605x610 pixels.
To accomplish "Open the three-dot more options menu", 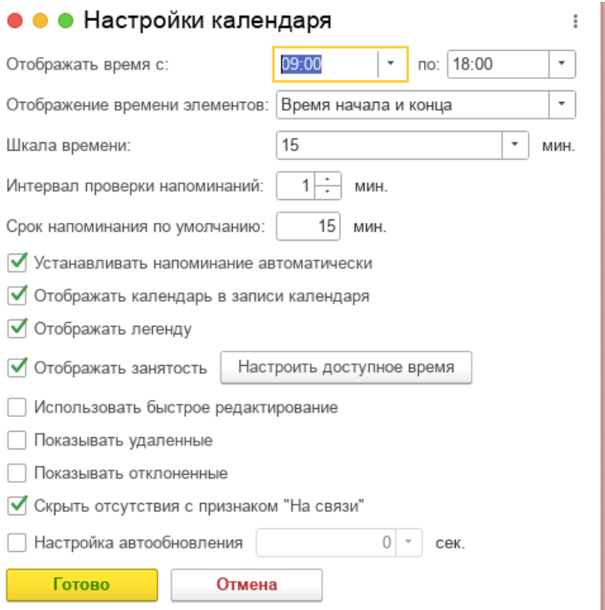I will pos(575,22).
